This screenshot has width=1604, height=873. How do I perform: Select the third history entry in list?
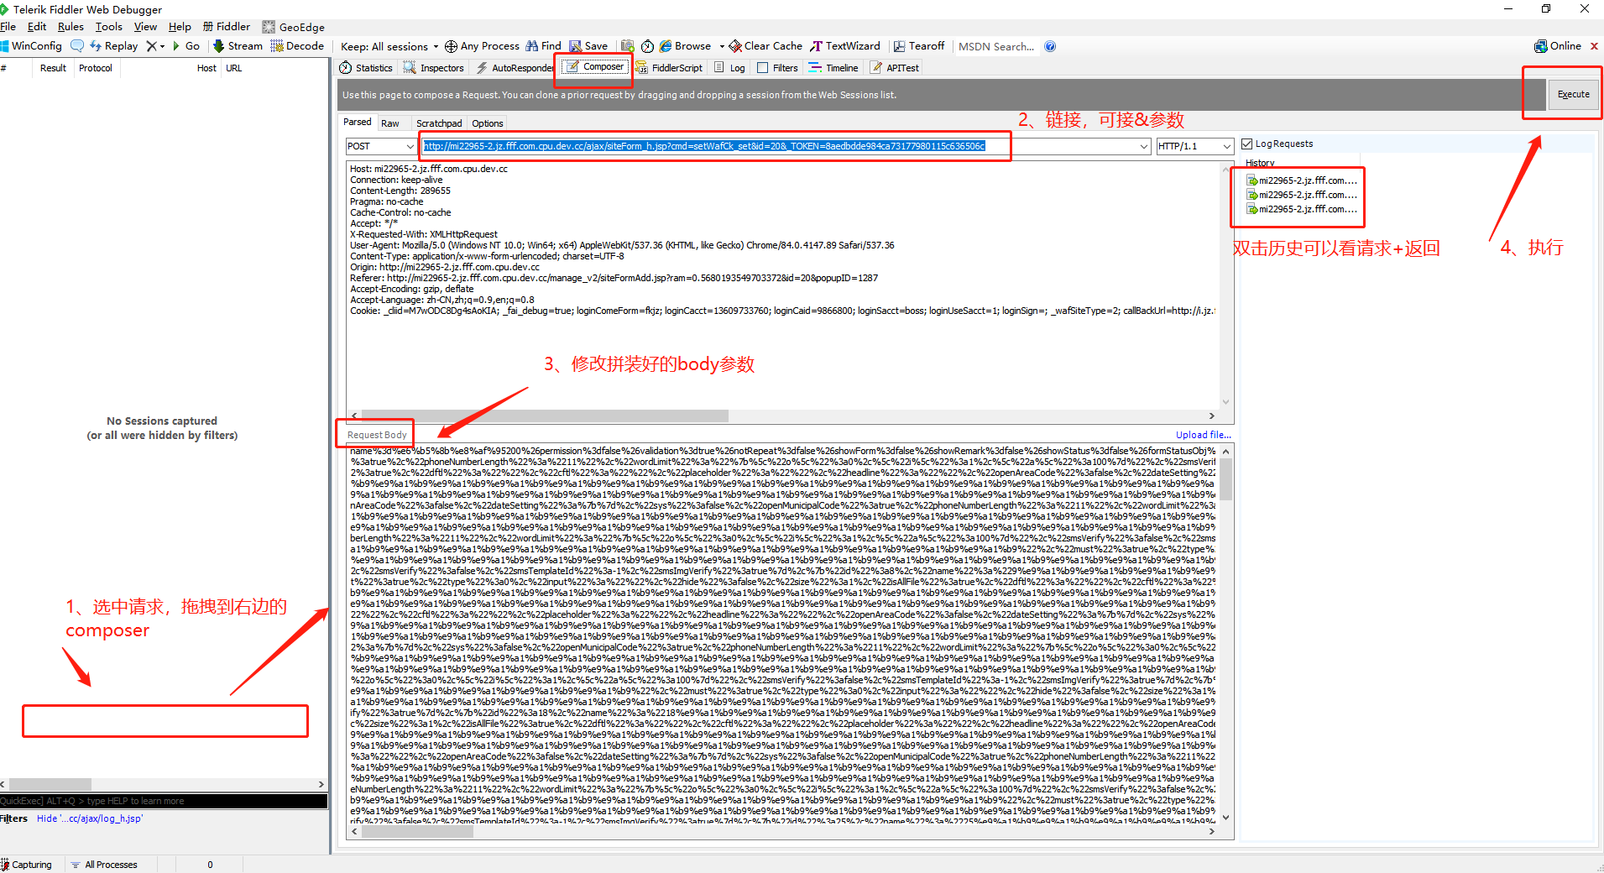pyautogui.click(x=1301, y=209)
